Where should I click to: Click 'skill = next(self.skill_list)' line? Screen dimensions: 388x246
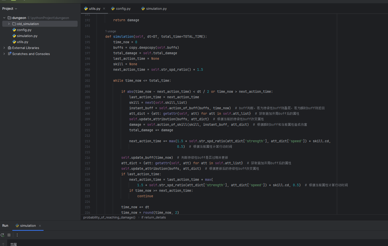[158, 102]
